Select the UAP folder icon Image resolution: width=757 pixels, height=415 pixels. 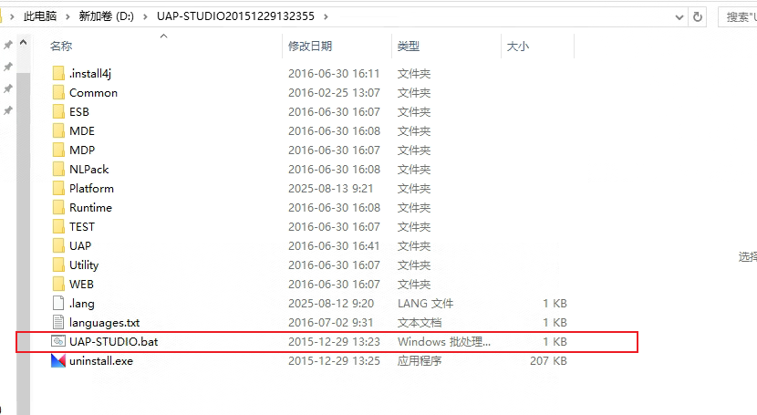tap(58, 245)
